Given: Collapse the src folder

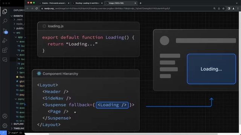Looking at the screenshot, I should click(x=17, y=33).
